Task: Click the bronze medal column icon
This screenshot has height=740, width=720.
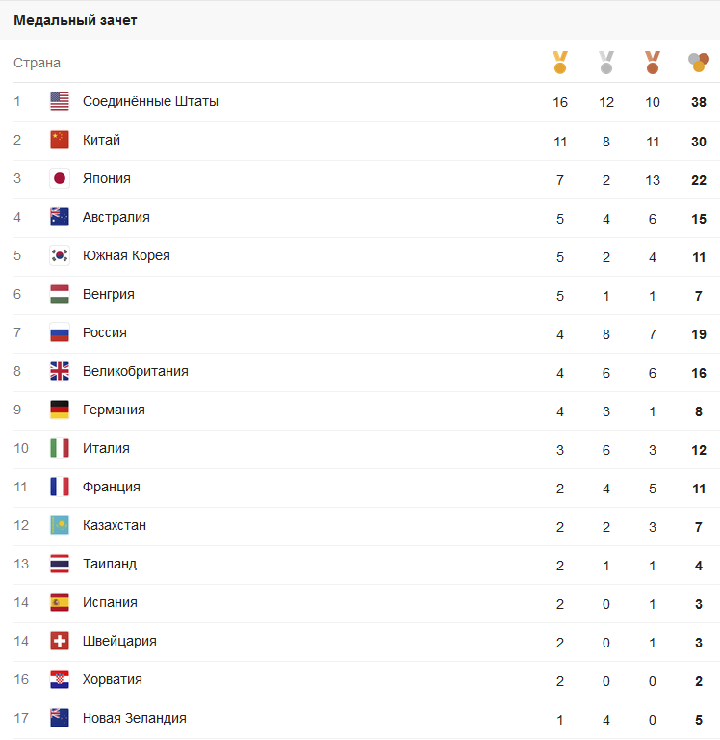Action: [653, 63]
